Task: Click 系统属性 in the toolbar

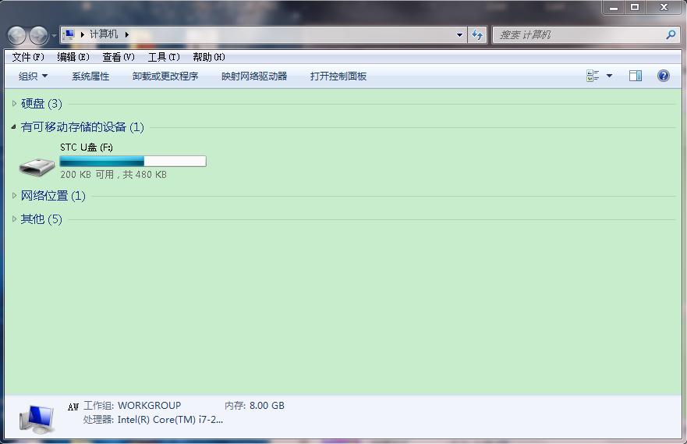Action: (90, 76)
